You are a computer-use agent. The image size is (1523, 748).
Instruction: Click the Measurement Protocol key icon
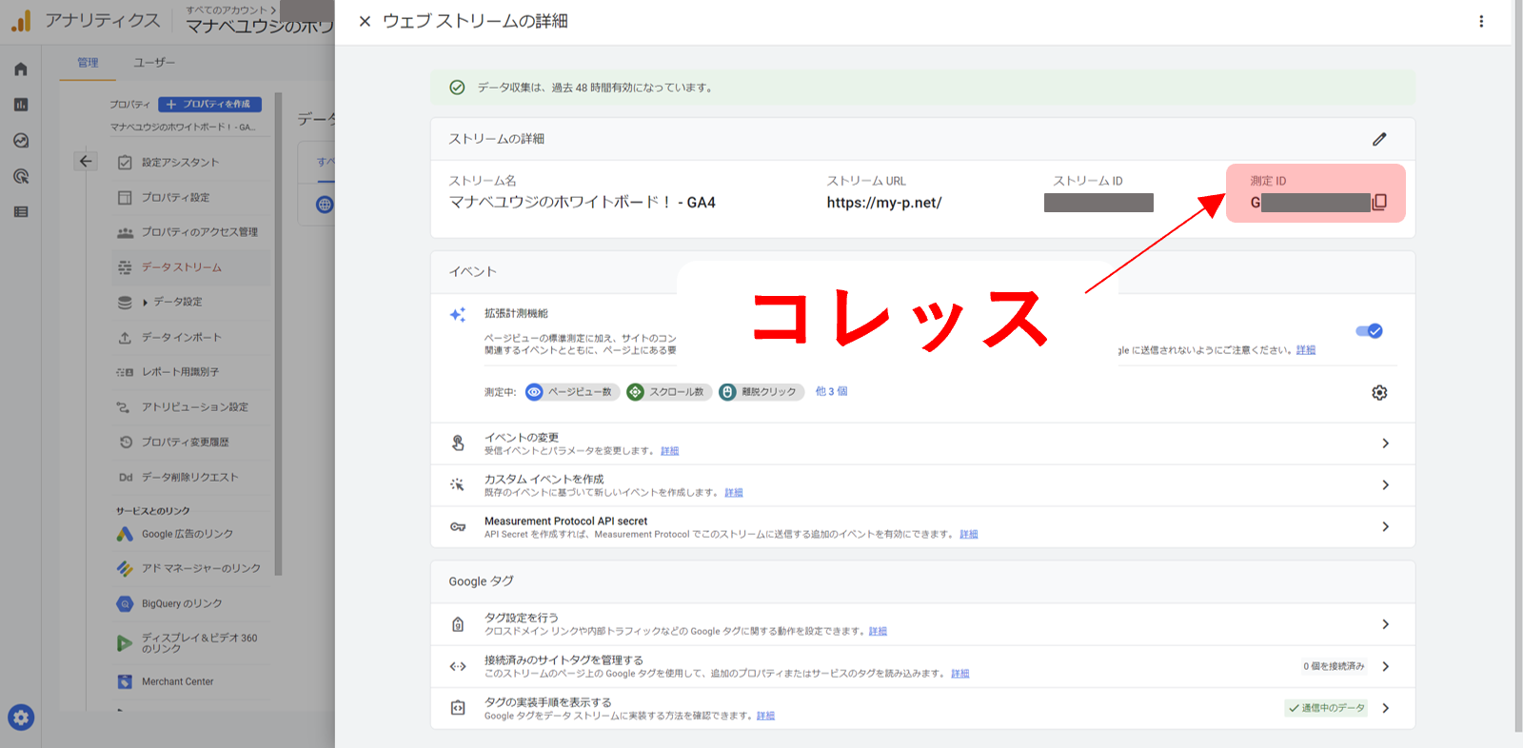(x=458, y=527)
